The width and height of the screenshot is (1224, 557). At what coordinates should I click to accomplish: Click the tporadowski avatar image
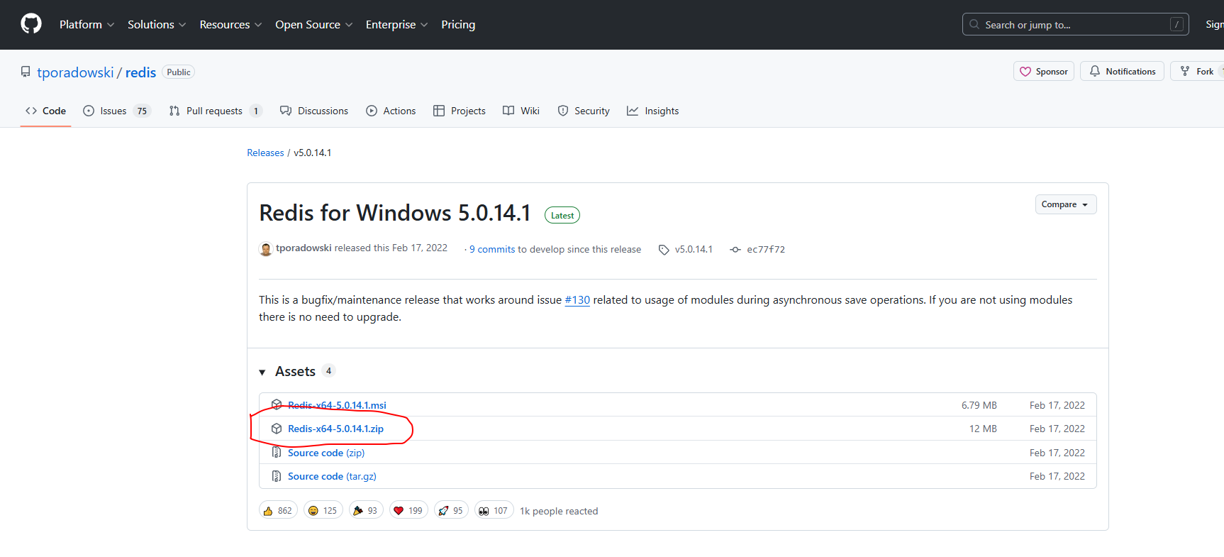coord(266,249)
